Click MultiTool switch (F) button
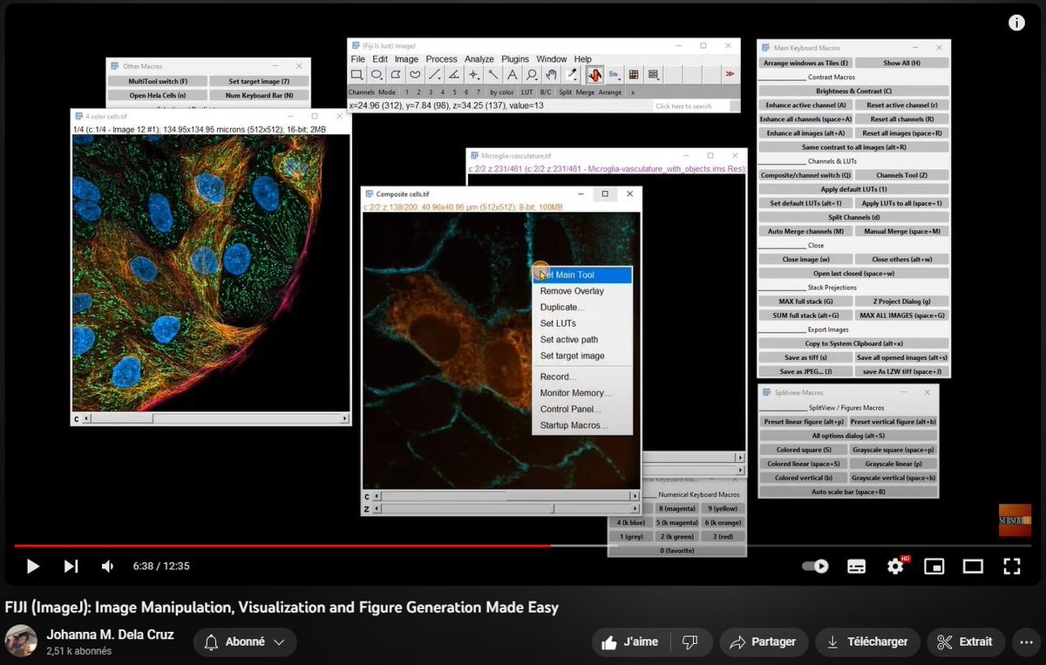The image size is (1046, 665). [158, 81]
